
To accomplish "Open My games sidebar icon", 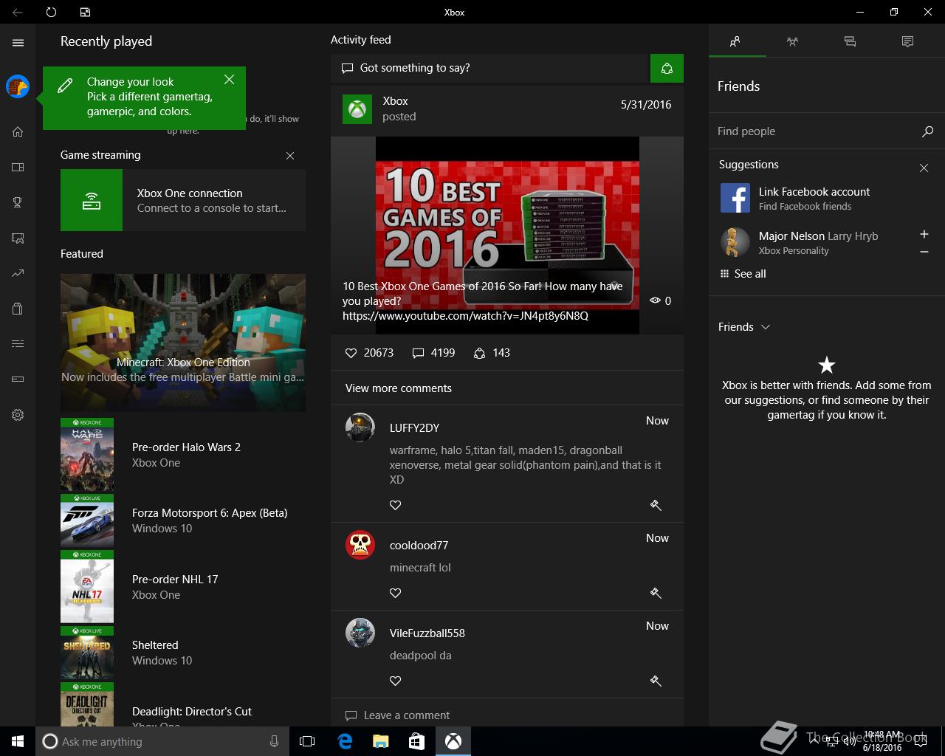I will click(x=18, y=168).
